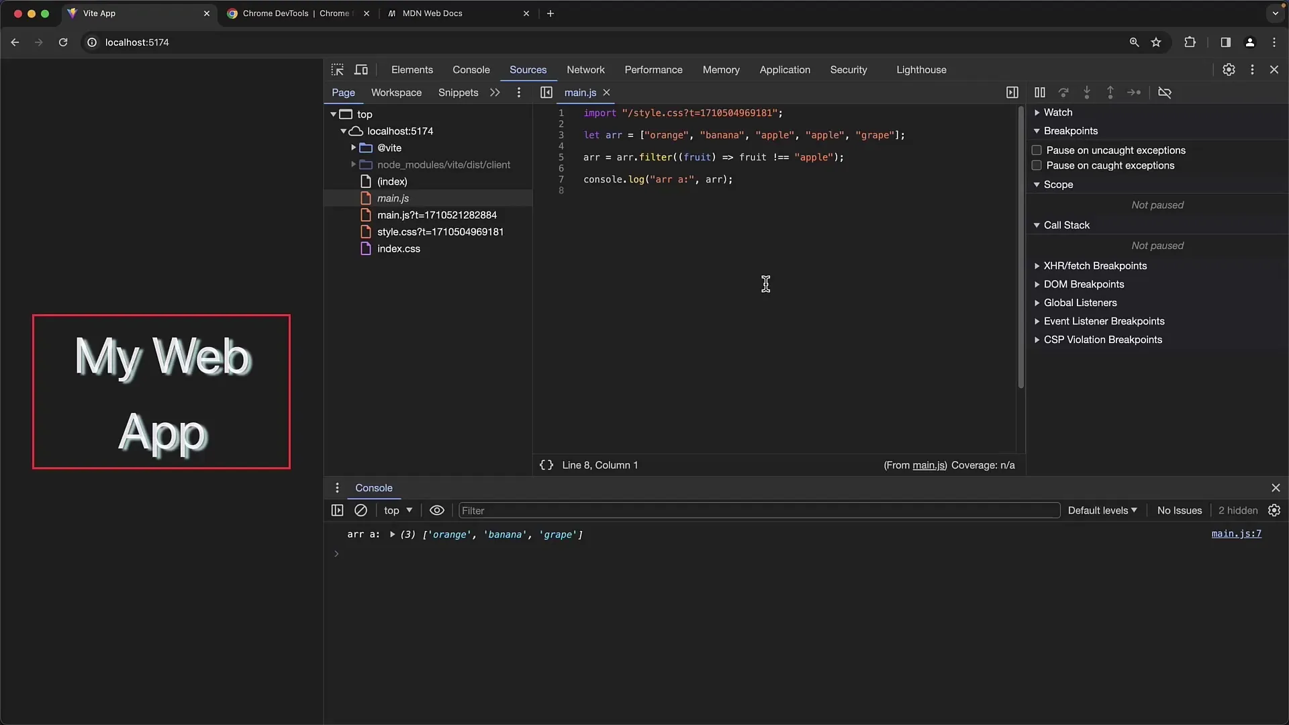The width and height of the screenshot is (1289, 725).
Task: Close the main.js editor tab
Action: pos(606,93)
